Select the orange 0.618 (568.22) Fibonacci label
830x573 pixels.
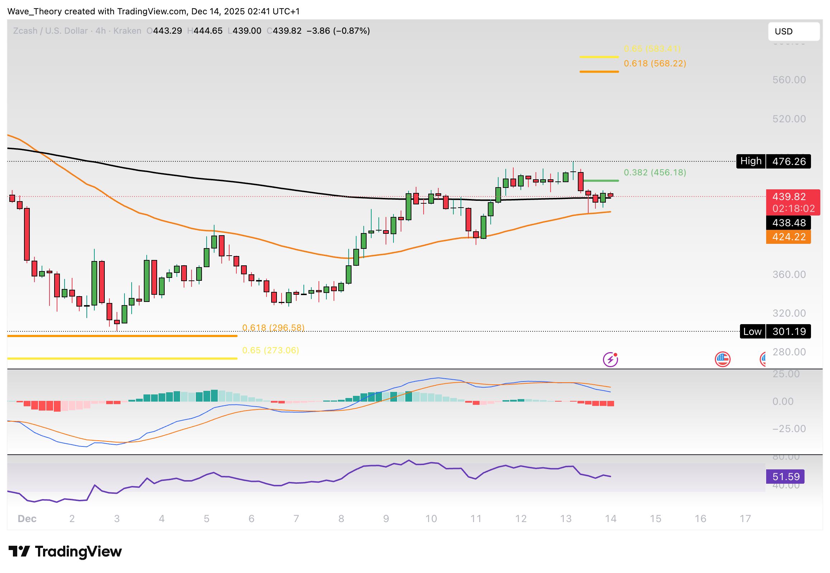click(655, 63)
